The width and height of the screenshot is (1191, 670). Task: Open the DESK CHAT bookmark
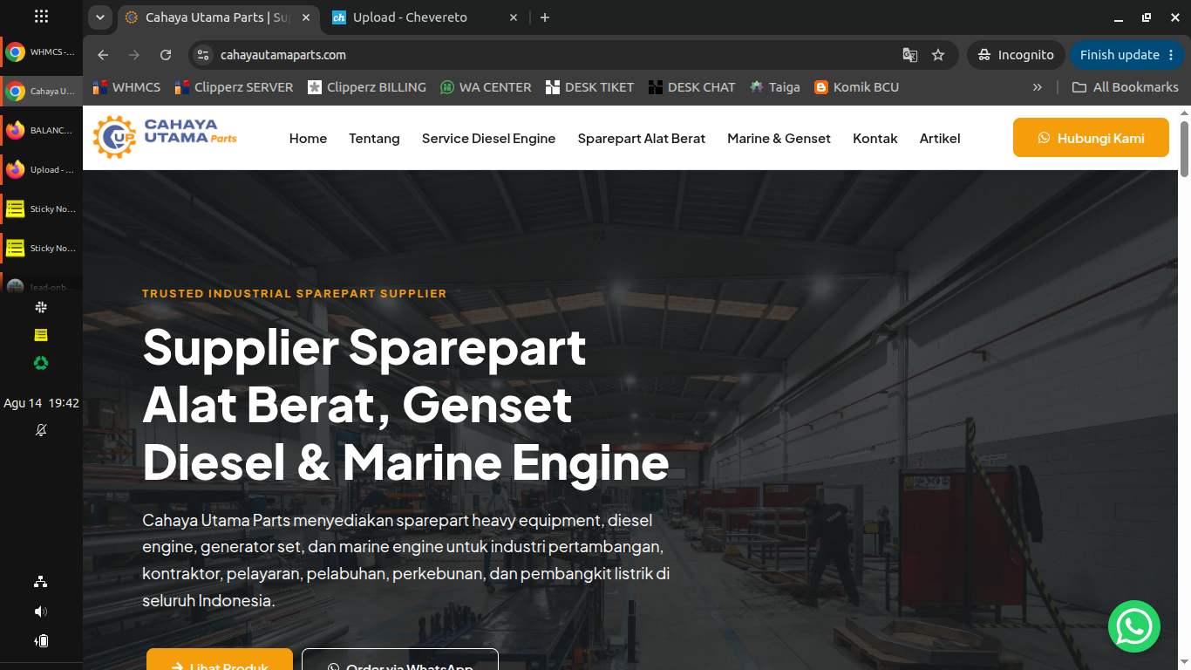pyautogui.click(x=691, y=87)
